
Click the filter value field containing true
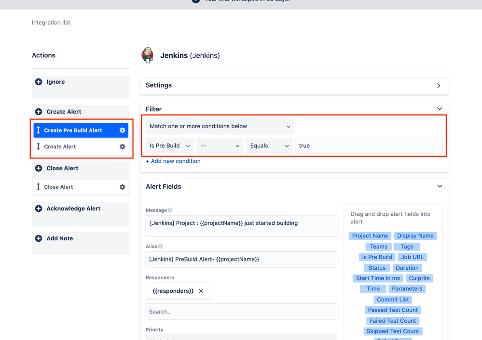pos(369,146)
